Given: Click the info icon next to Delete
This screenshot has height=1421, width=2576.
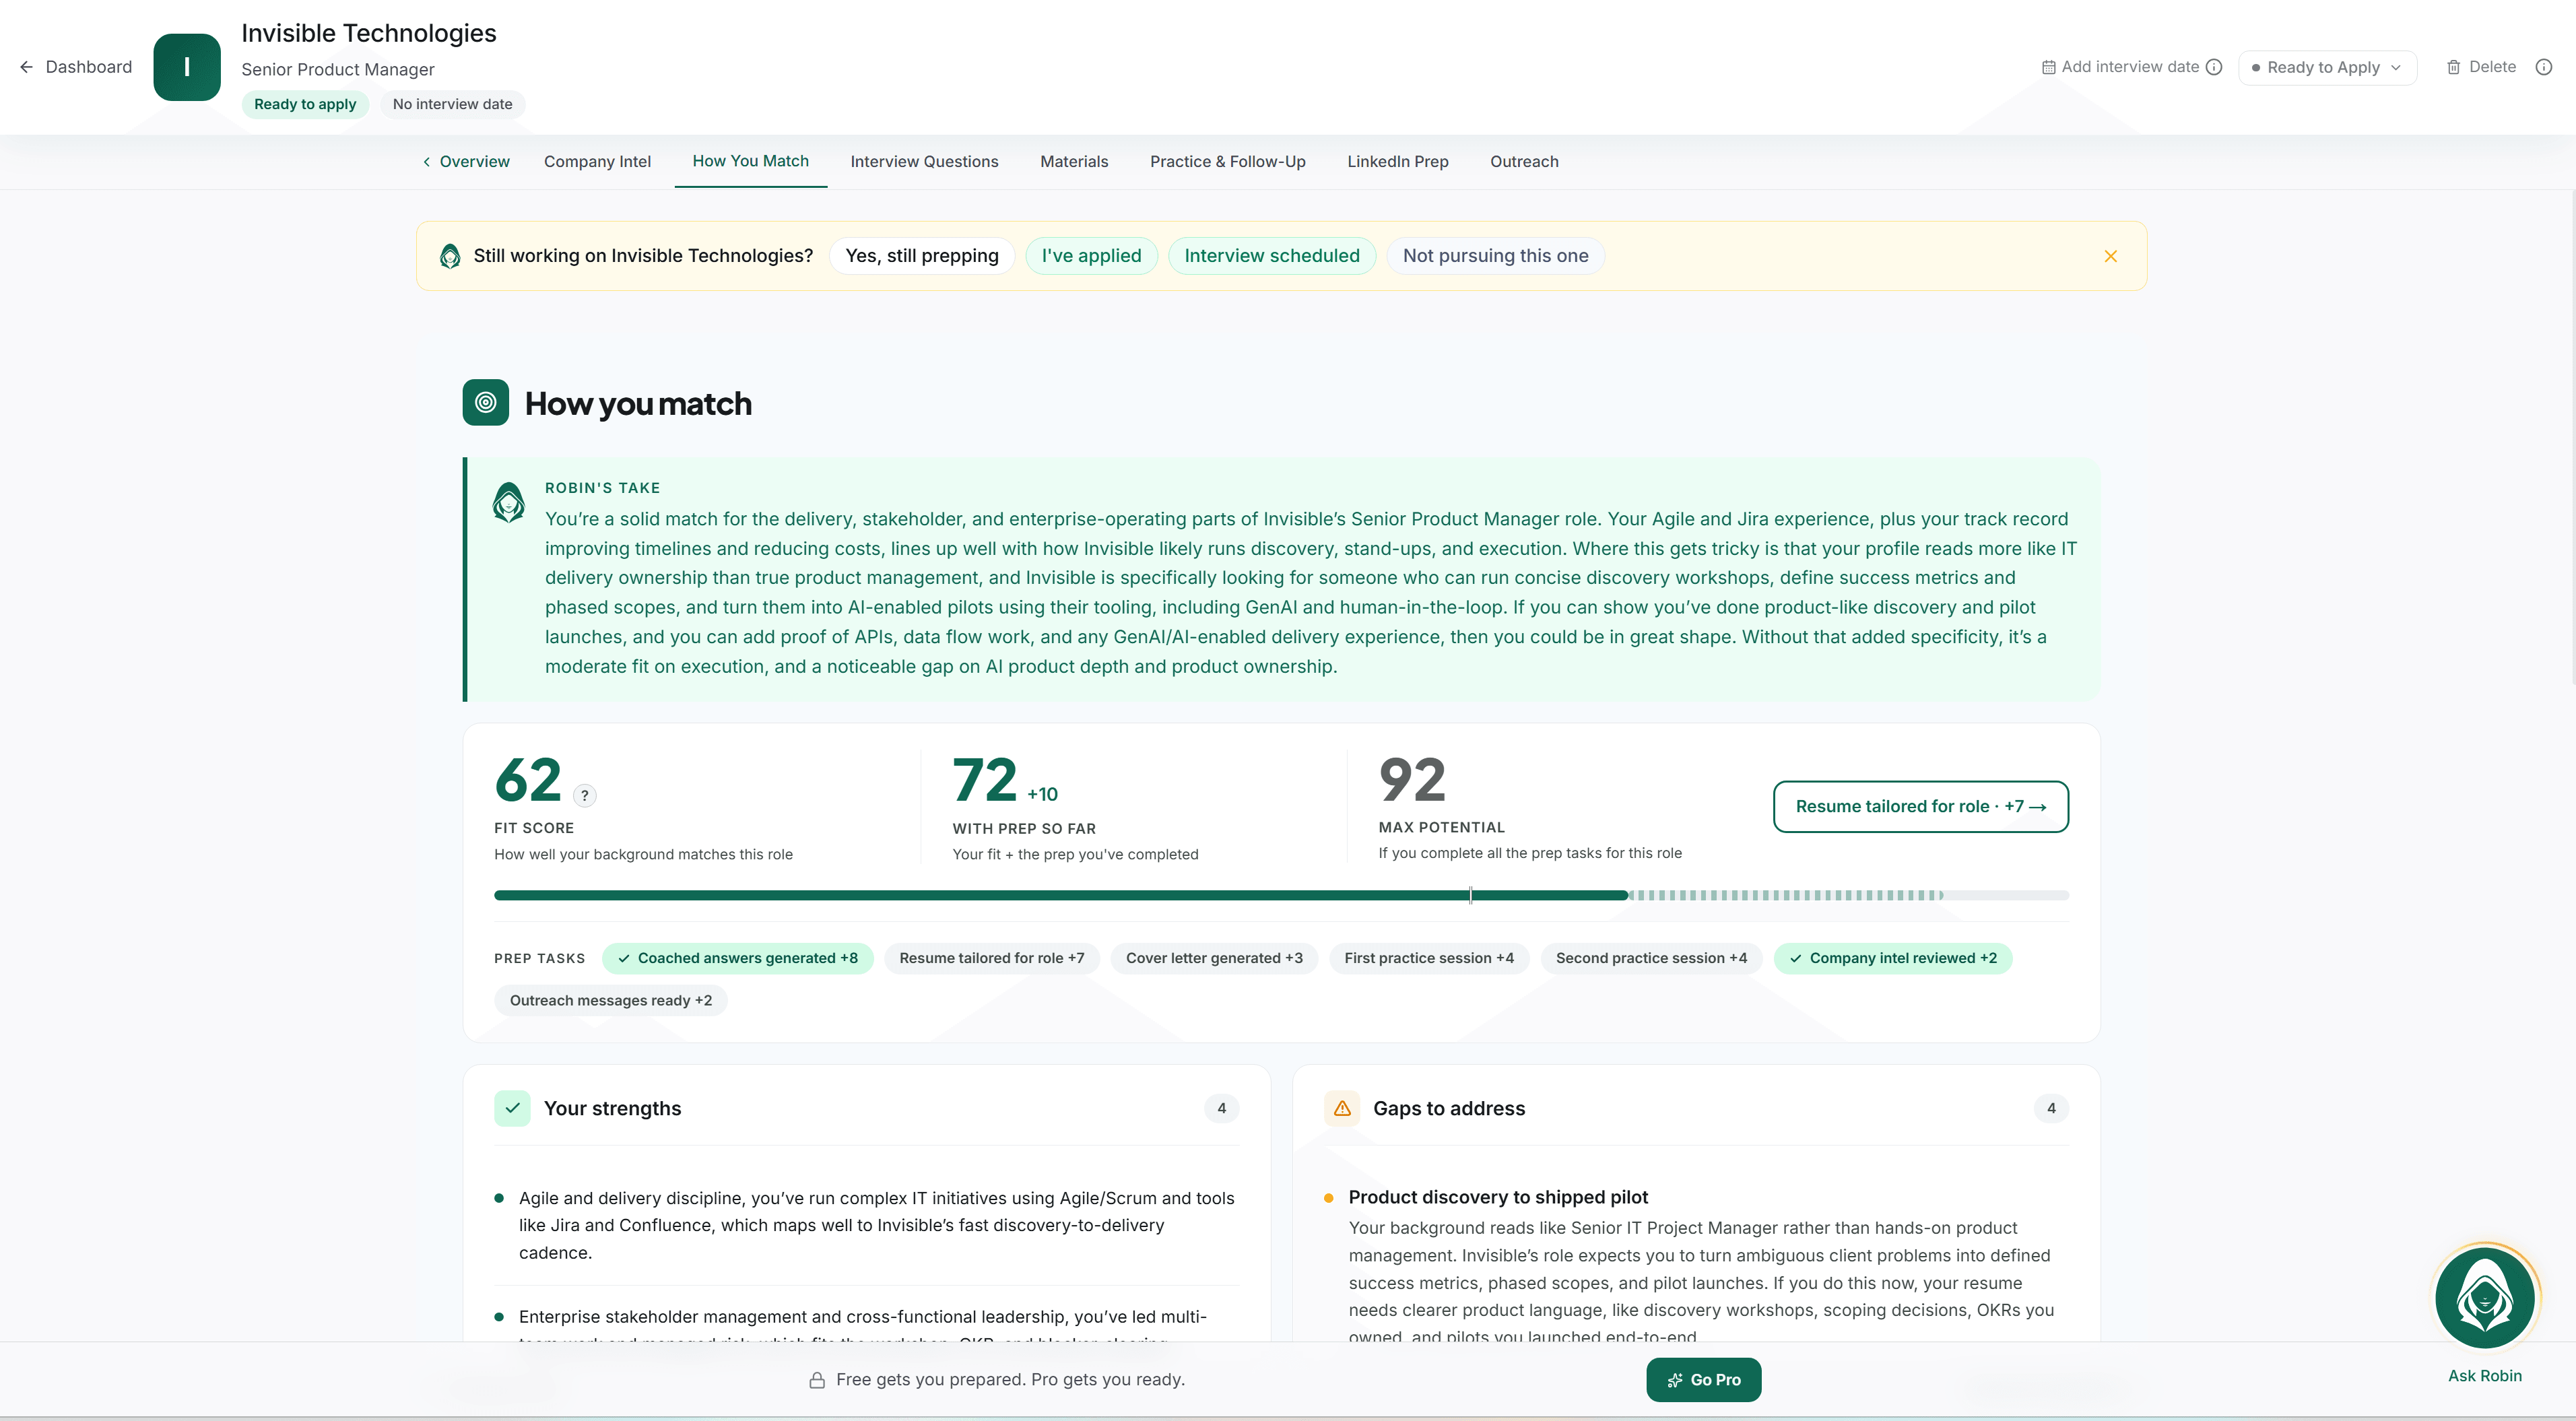Looking at the screenshot, I should 2544,67.
